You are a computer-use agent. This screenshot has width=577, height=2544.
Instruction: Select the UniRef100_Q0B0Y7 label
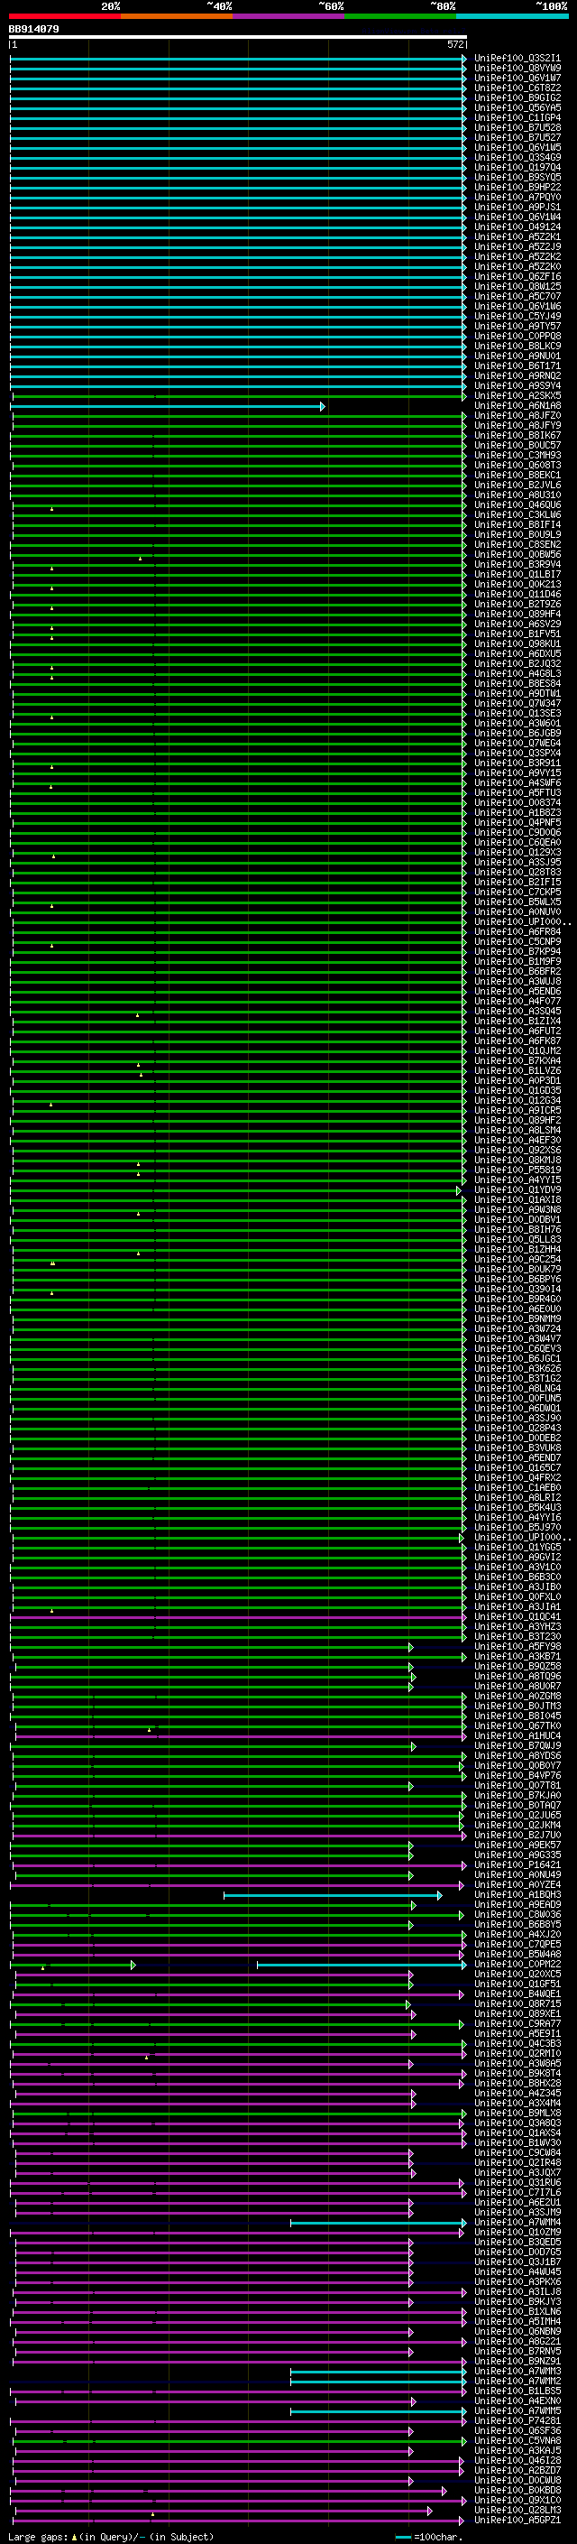(517, 1766)
